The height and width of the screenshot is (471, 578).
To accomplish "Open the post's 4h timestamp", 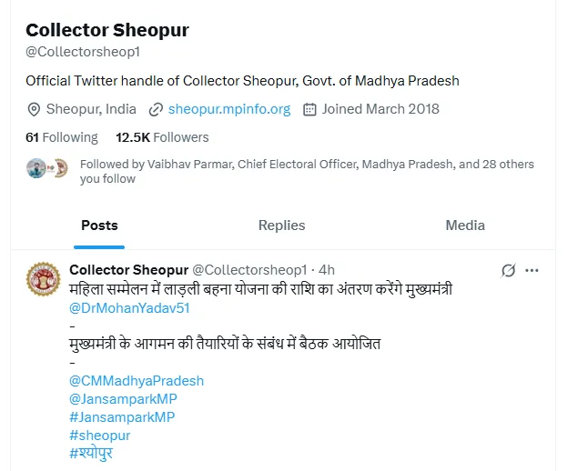I will tap(327, 270).
